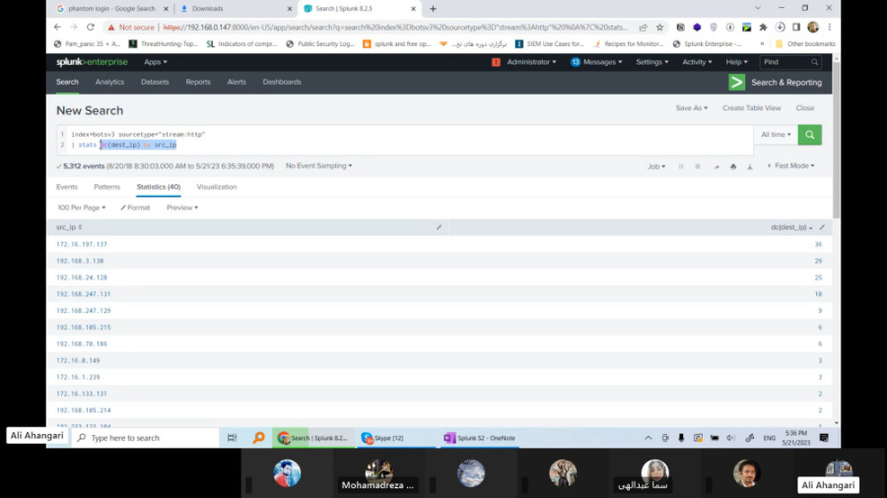
Task: Click the 192.168.247.131 src_ip value
Action: 83,294
